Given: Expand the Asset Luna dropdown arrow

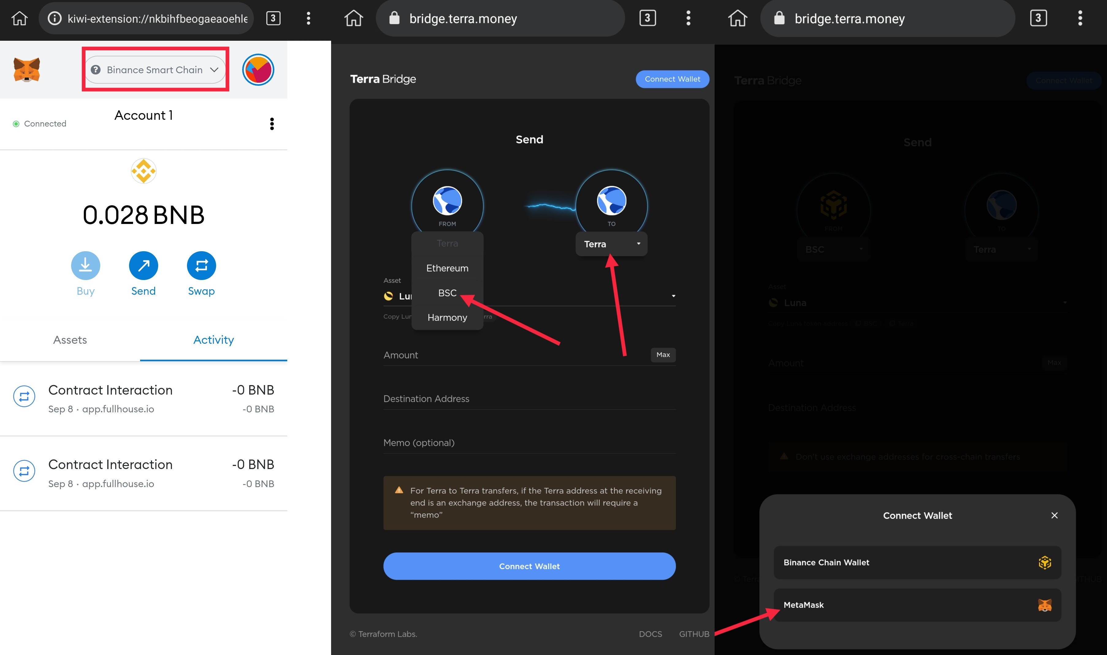Looking at the screenshot, I should click(x=673, y=296).
